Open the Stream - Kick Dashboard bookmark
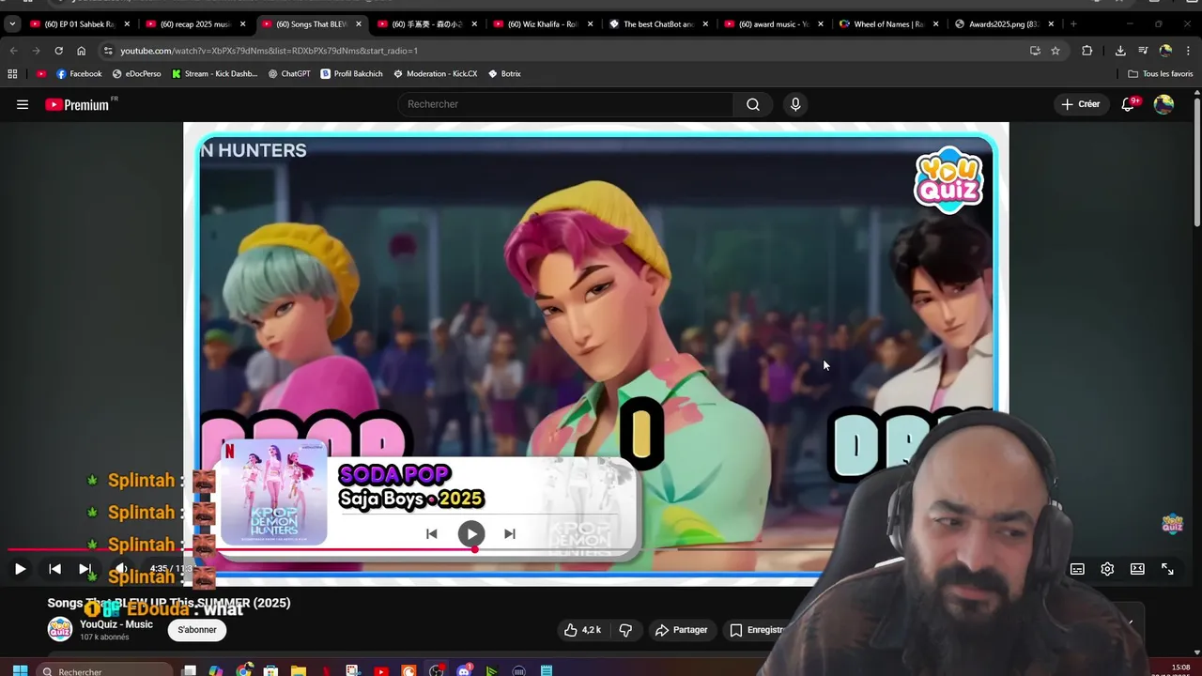The height and width of the screenshot is (676, 1202). click(x=215, y=73)
